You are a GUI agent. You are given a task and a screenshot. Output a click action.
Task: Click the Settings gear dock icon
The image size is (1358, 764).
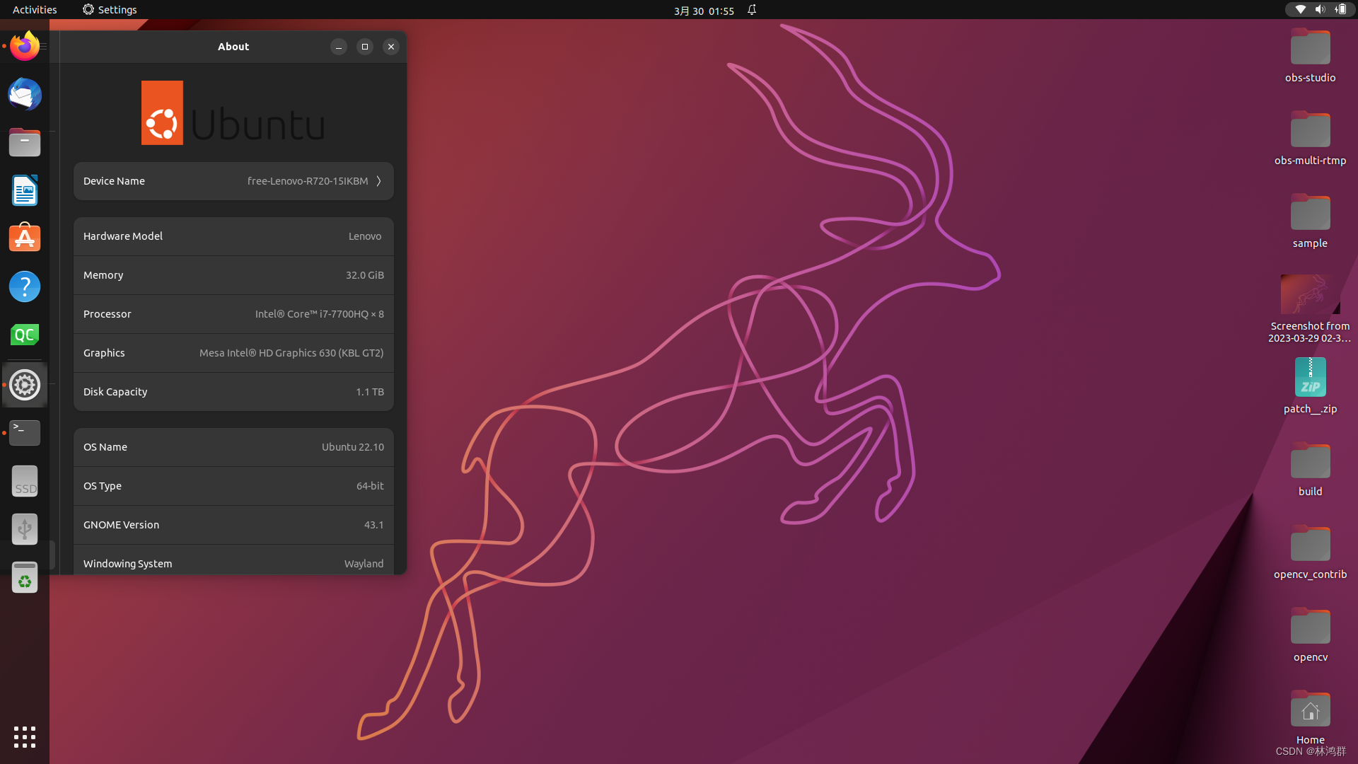coord(25,385)
